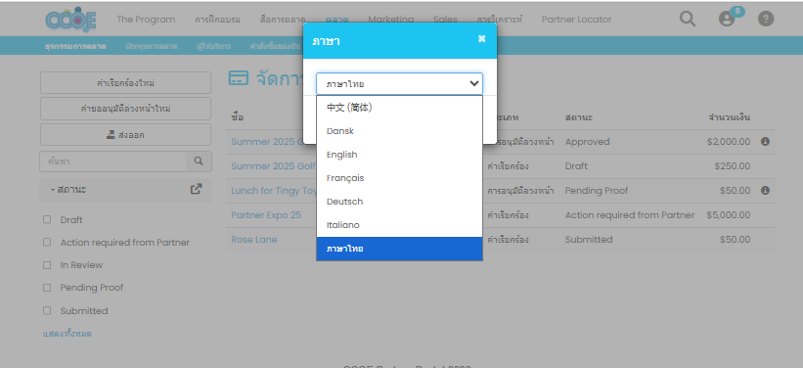The width and height of the screenshot is (803, 368).
Task: Pop out the สถานะ filter panel
Action: tap(197, 189)
